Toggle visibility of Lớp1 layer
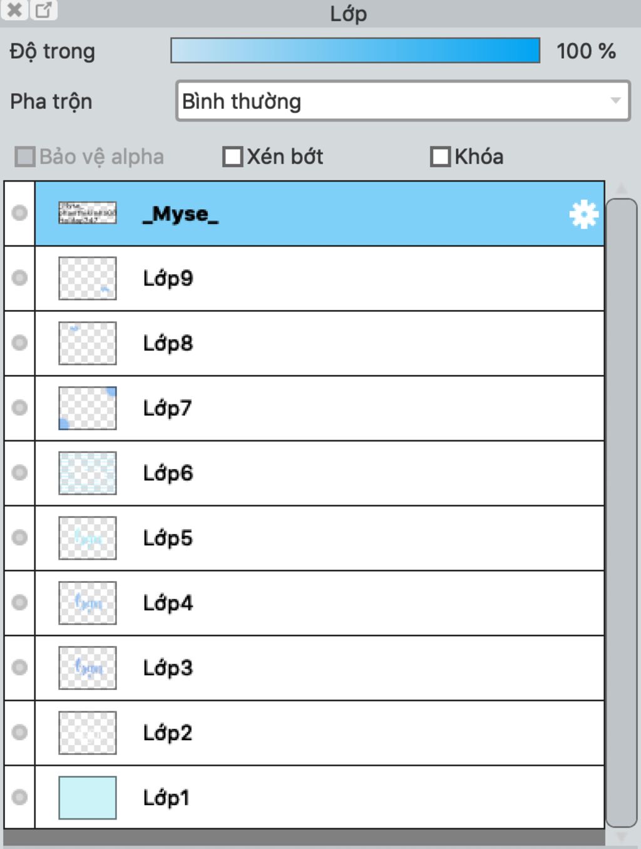Screen dimensions: 641x849 pyautogui.click(x=20, y=796)
